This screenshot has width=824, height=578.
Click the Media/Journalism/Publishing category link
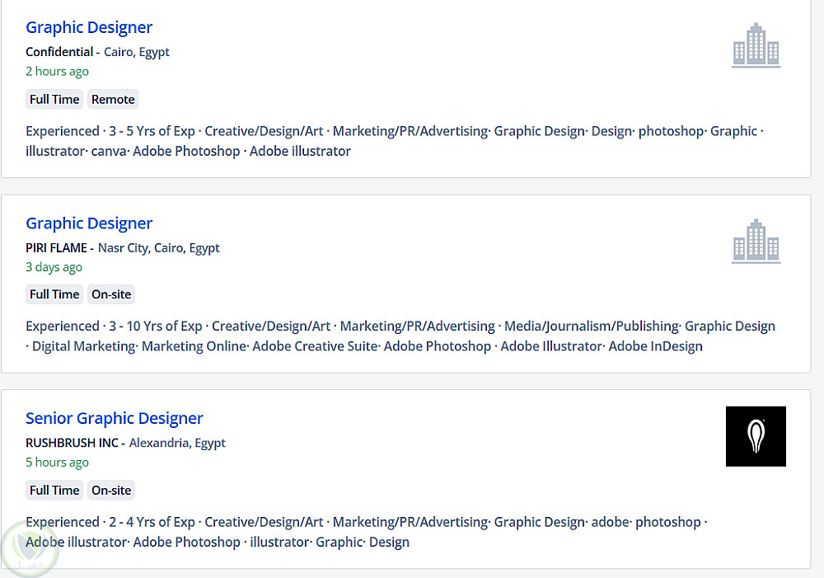pos(591,327)
